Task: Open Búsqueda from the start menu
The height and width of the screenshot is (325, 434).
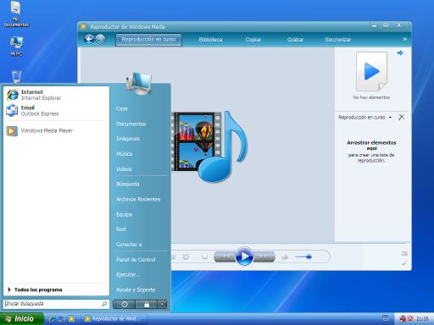Action: coord(128,184)
